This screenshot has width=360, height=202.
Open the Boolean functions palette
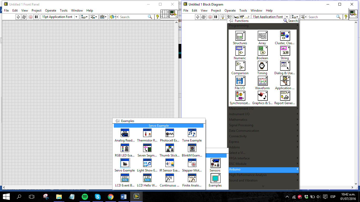[x=262, y=51]
